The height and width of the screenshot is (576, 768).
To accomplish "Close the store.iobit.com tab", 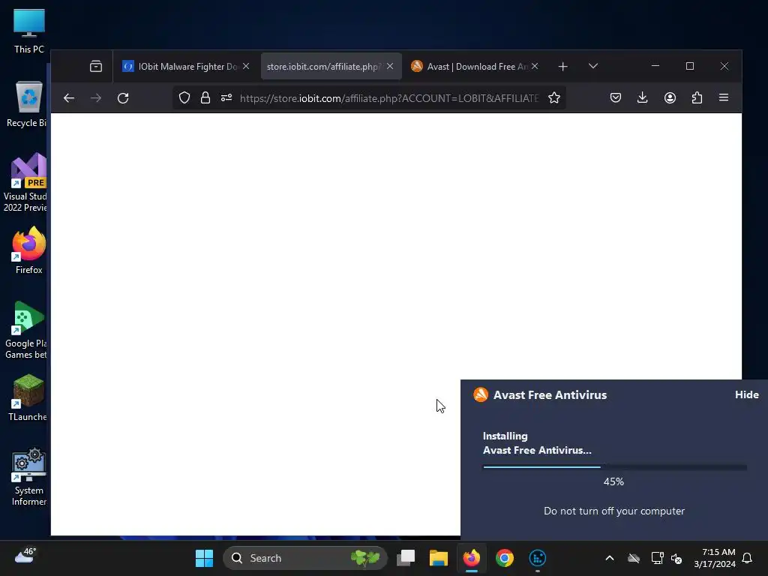I will 390,66.
